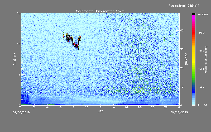Click the dark high-cloud echo near 10 km
The image size is (211, 132).
[73, 41]
